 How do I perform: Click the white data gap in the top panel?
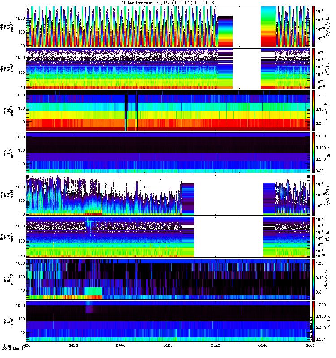pos(246,26)
